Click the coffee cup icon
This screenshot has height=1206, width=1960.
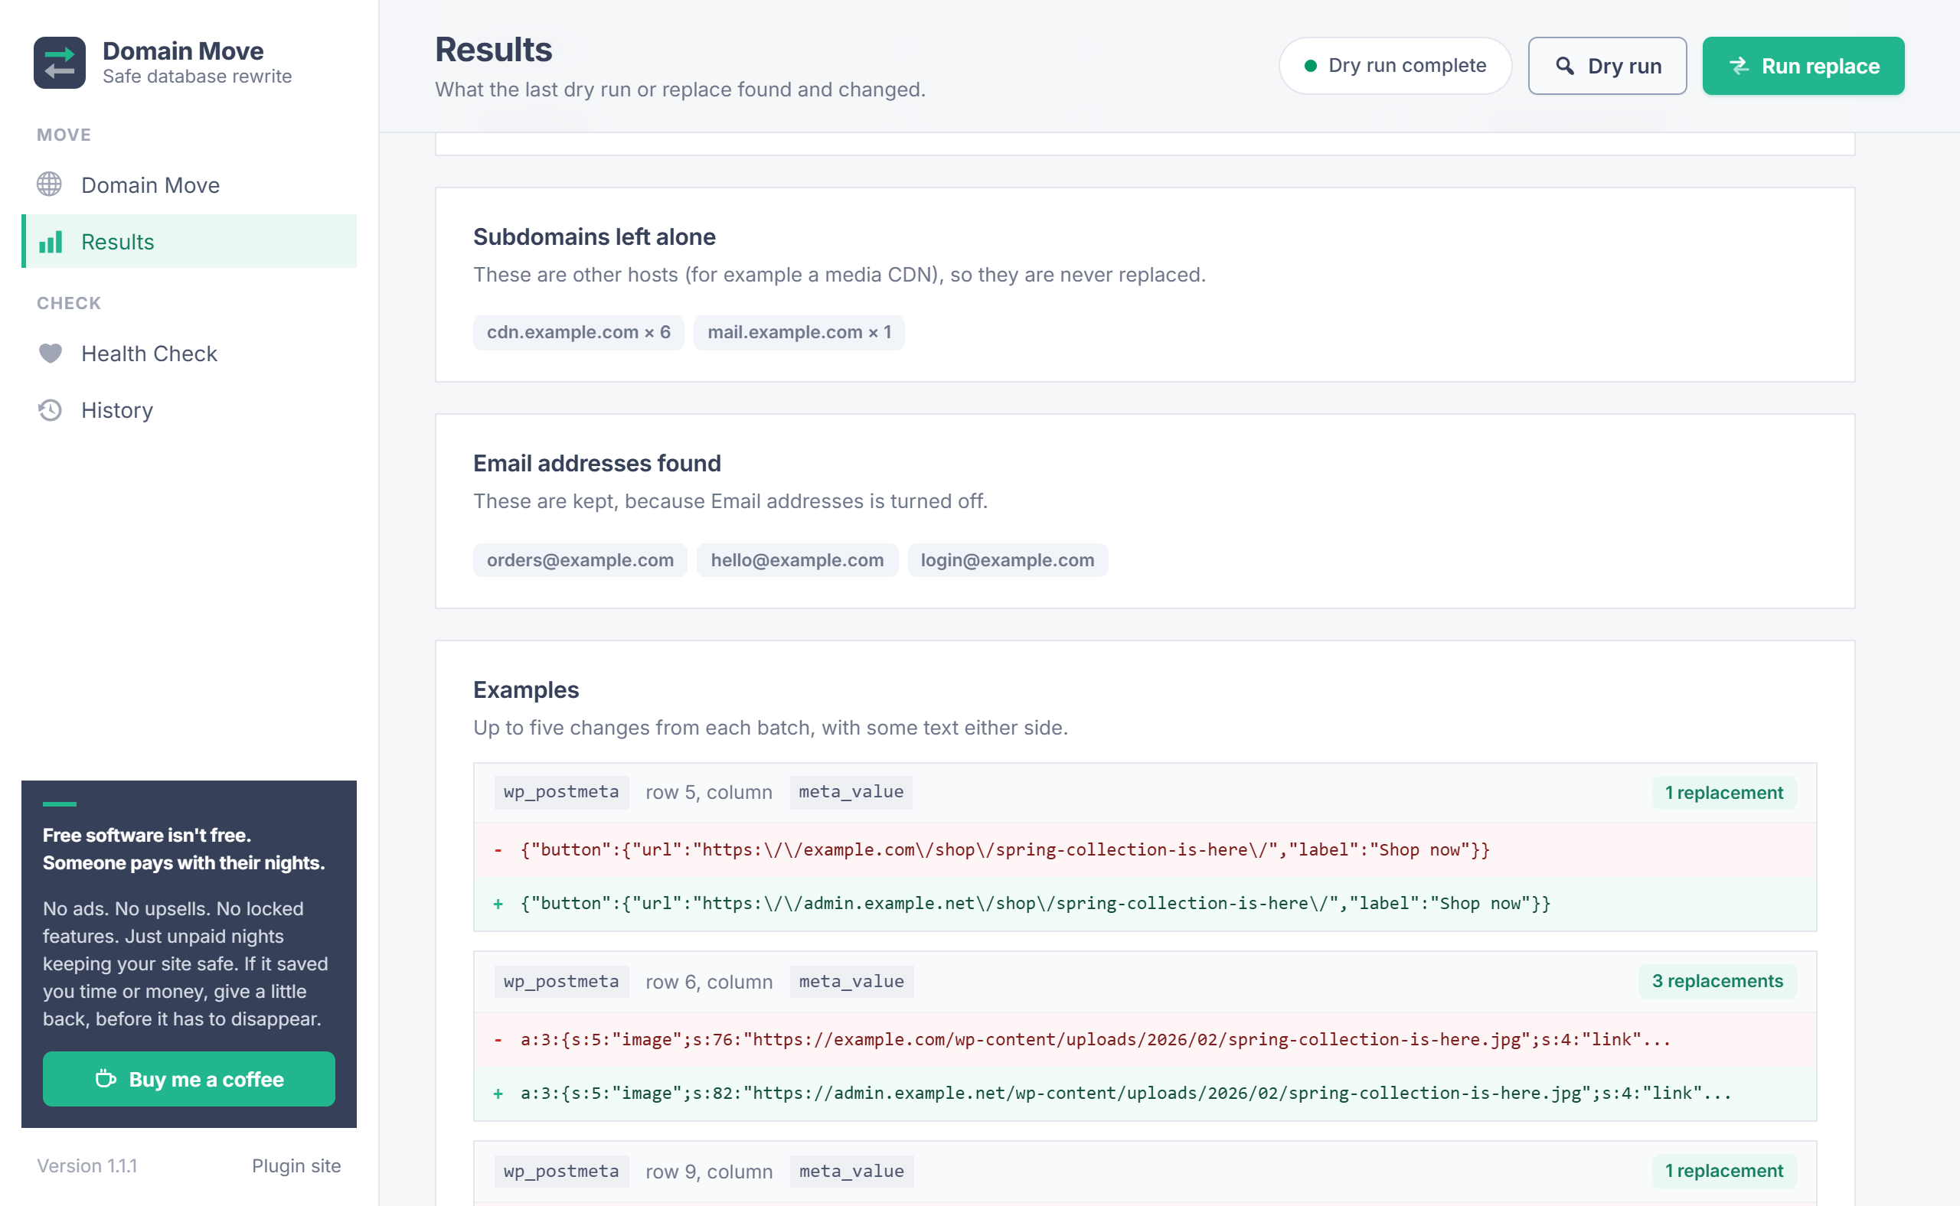point(106,1078)
